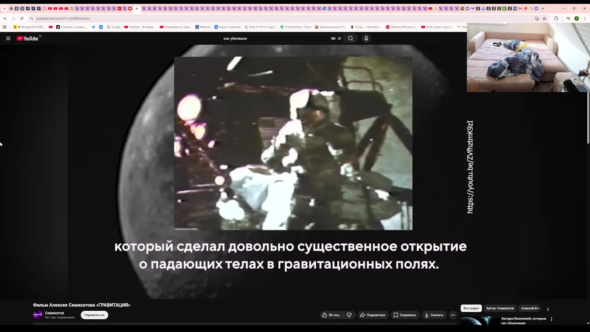Clear the search text with the X icon
This screenshot has height=332, width=590.
(340, 38)
